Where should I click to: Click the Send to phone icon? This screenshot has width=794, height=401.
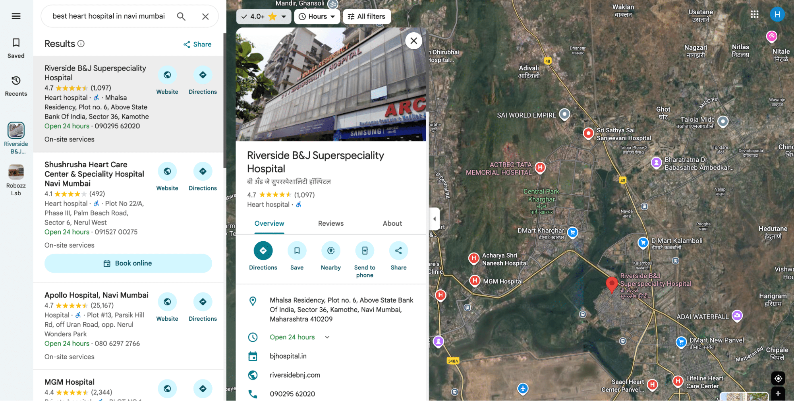365,251
